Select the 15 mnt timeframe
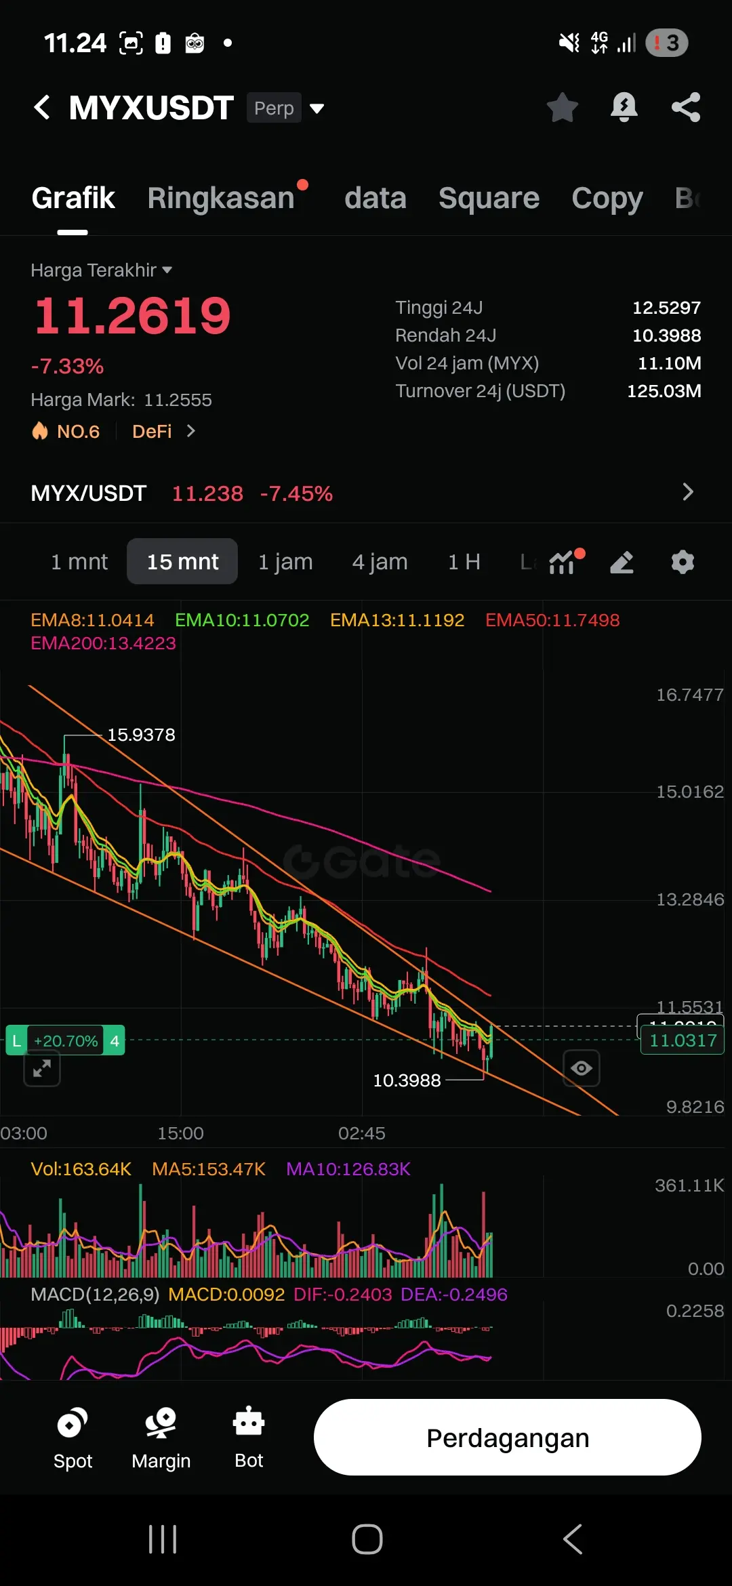Screen dimensions: 732x1586 (182, 561)
